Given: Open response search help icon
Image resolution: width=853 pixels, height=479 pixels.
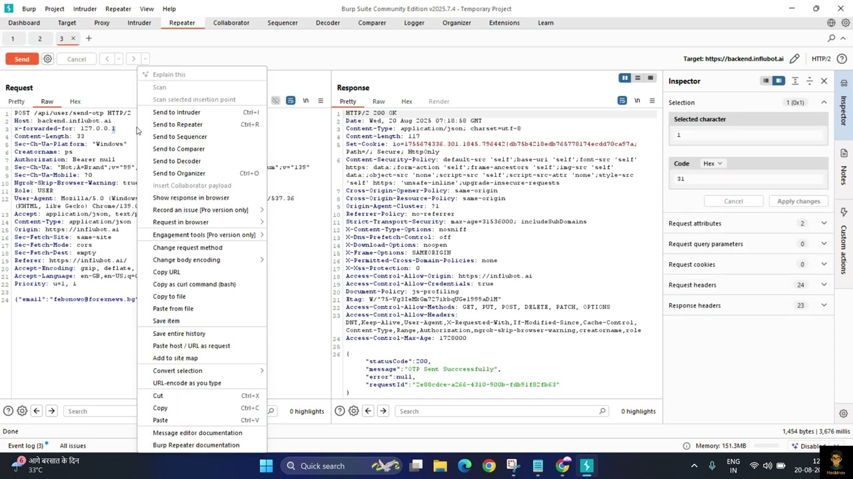Looking at the screenshot, I should tap(340, 411).
